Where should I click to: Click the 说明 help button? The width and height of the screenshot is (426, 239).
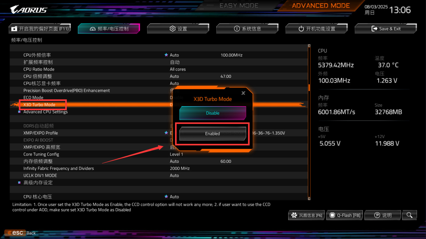tap(383, 215)
